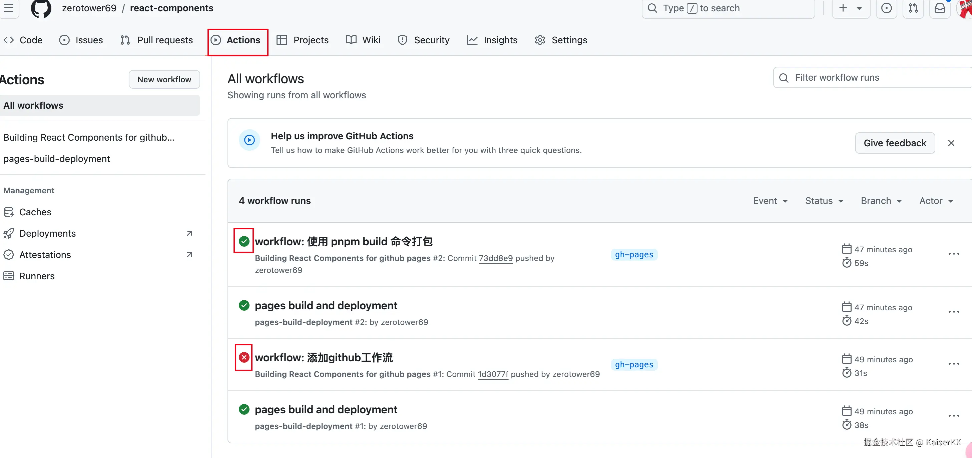Screen dimensions: 972x458
Task: Open the create new plus dropdown
Action: [x=851, y=8]
